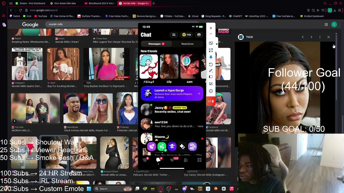Tap the purple rocket power icon

152,146
